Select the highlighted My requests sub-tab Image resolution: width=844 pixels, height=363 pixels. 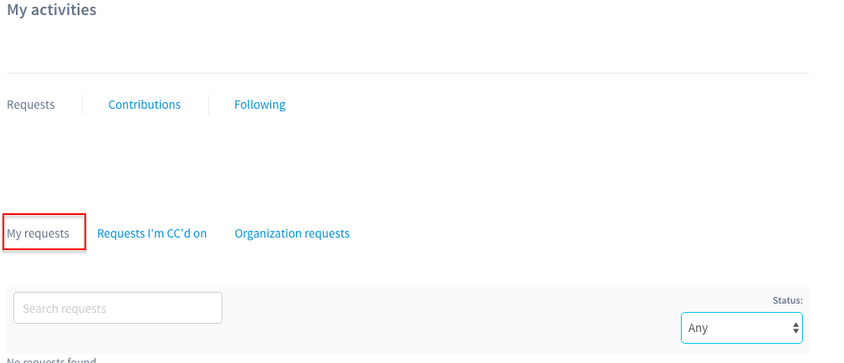pos(38,233)
